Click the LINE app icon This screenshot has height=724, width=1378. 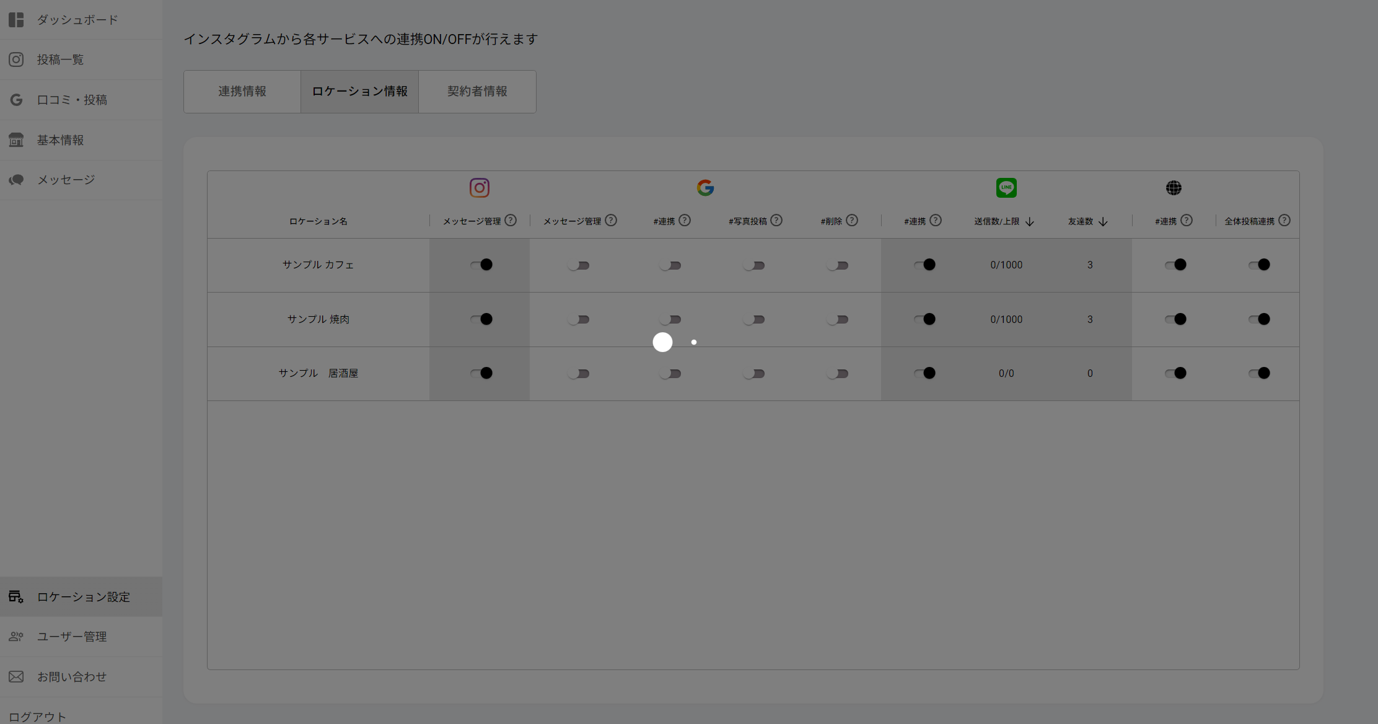point(1006,188)
